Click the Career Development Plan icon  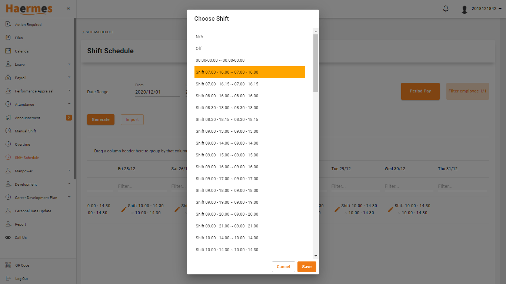8,197
